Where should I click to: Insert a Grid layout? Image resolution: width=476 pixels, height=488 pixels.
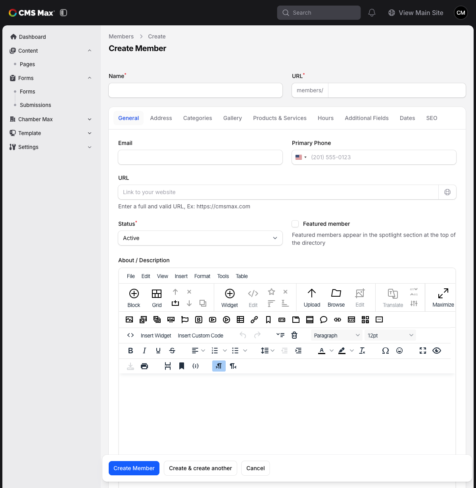click(x=157, y=298)
